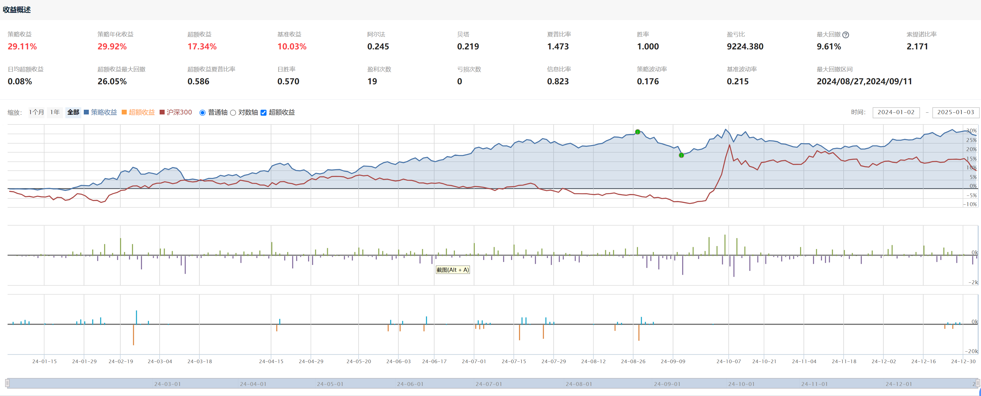This screenshot has width=981, height=396.
Task: Click the blue 策略收益 legend square
Action: (x=86, y=112)
